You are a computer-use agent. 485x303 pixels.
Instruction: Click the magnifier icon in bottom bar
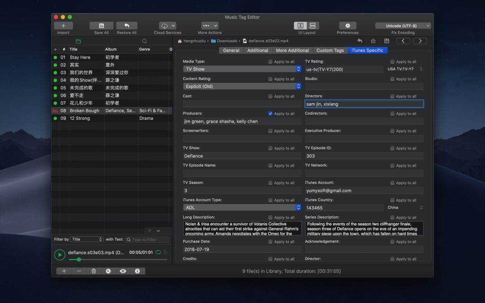108,271
